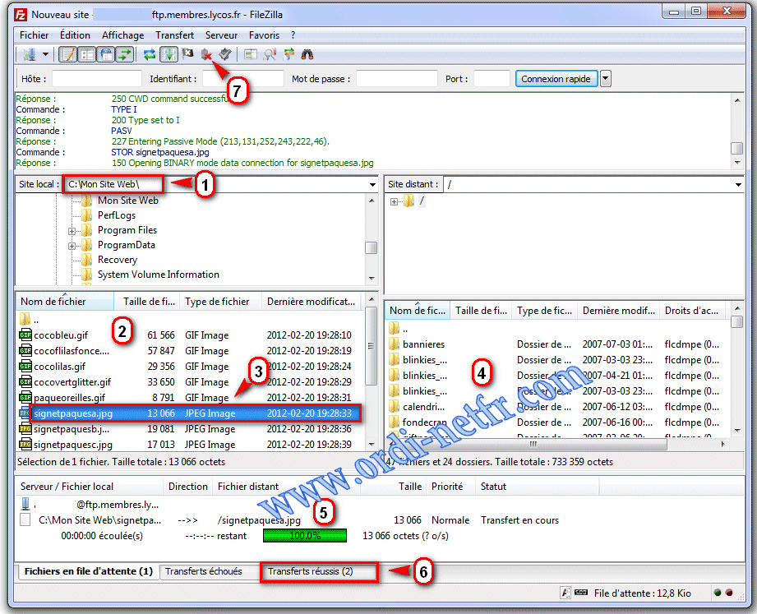757x614 pixels.
Task: Click the System Volume Information folder icon
Action: [x=87, y=275]
